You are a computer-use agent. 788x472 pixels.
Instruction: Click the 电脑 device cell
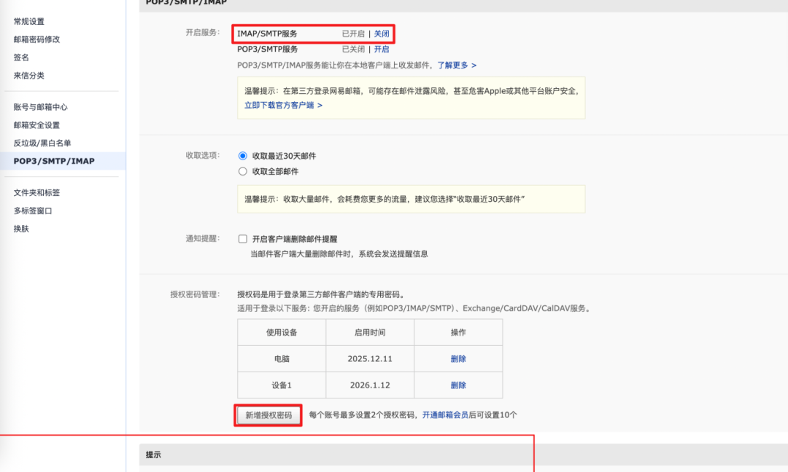(x=282, y=359)
